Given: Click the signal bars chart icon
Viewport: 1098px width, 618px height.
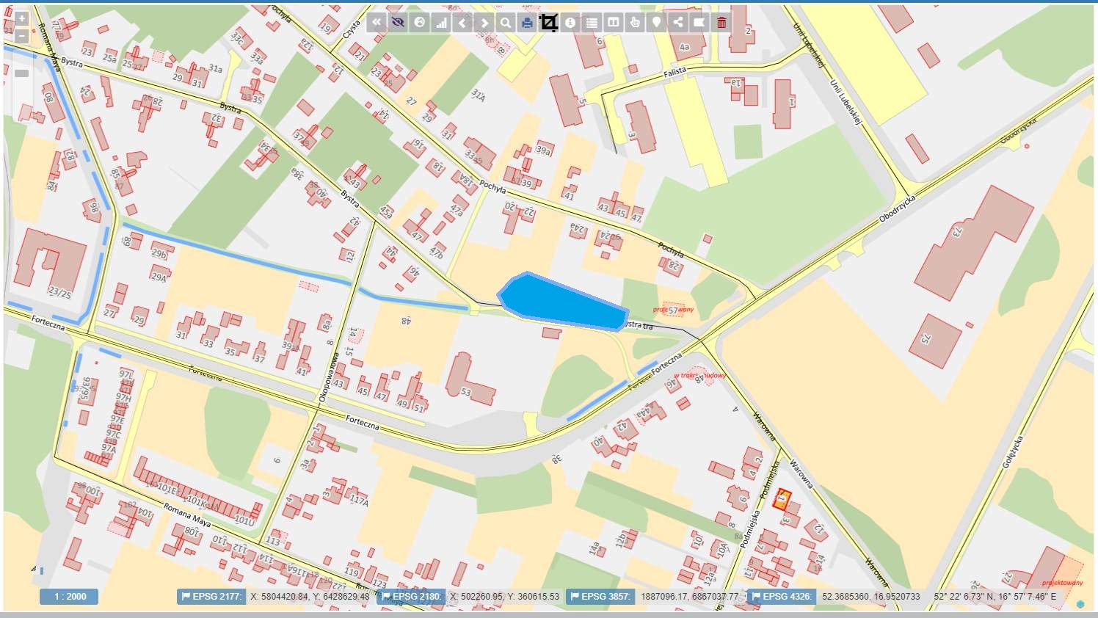Looking at the screenshot, I should click(441, 23).
